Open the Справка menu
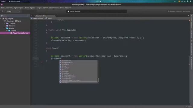This screenshot has height=108, width=193. (68, 8)
